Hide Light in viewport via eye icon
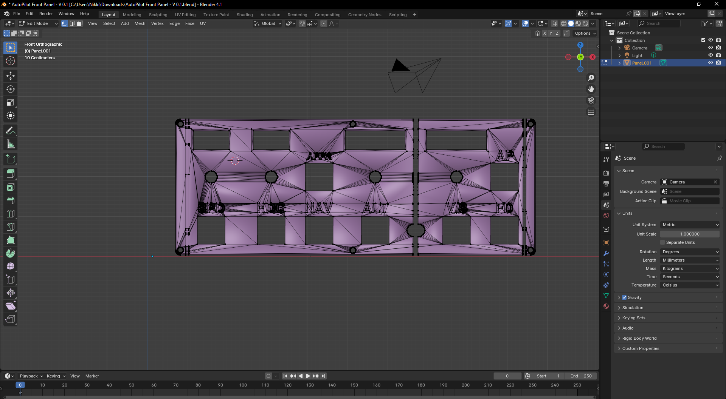This screenshot has height=399, width=726. click(710, 55)
